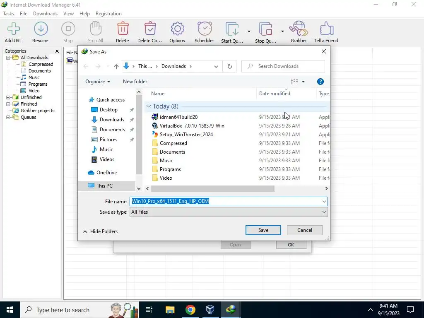Open the Tasks menu

click(9, 14)
